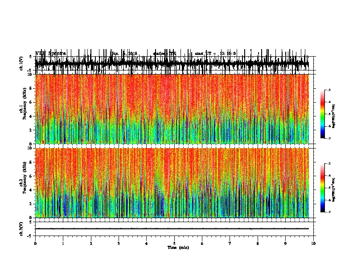The height and width of the screenshot is (273, 353).
Task: Click the 2018 date label in header
Action: [124, 54]
